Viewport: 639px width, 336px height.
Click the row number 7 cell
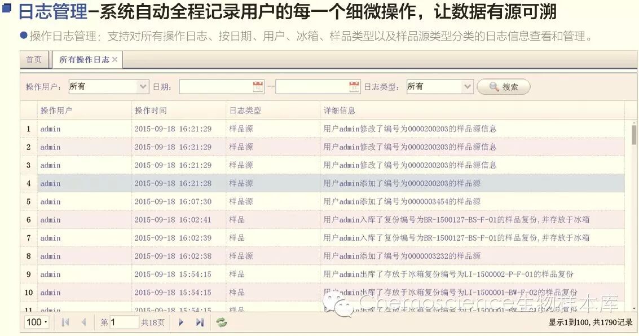tap(29, 238)
